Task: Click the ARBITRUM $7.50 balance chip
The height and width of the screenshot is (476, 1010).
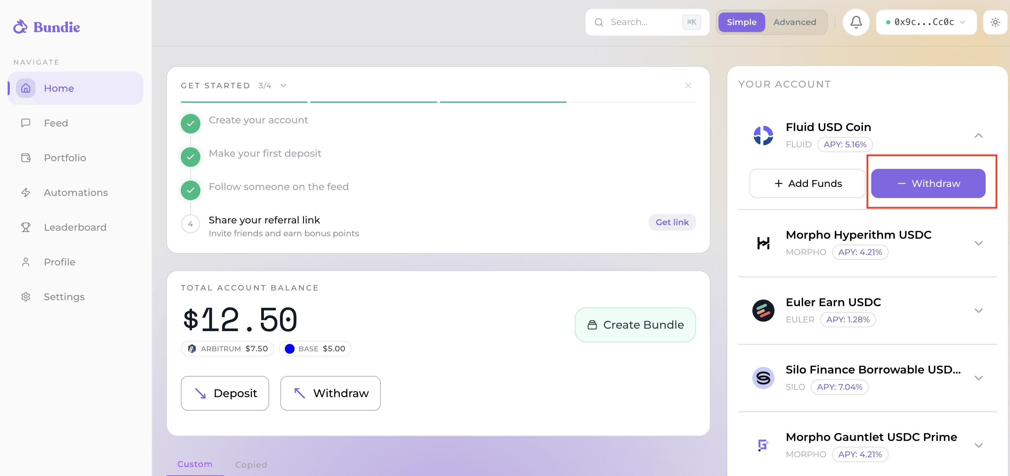Action: click(x=227, y=349)
